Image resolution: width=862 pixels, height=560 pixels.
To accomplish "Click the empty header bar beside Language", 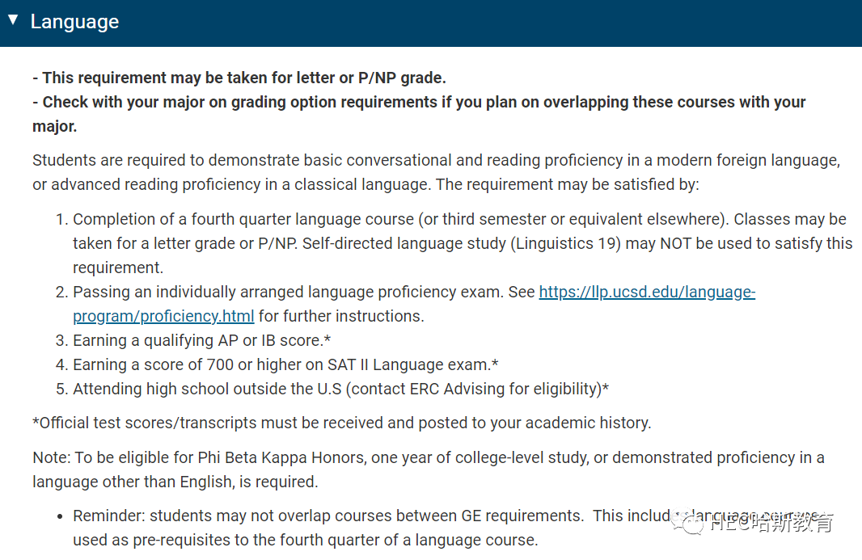I will (x=489, y=22).
